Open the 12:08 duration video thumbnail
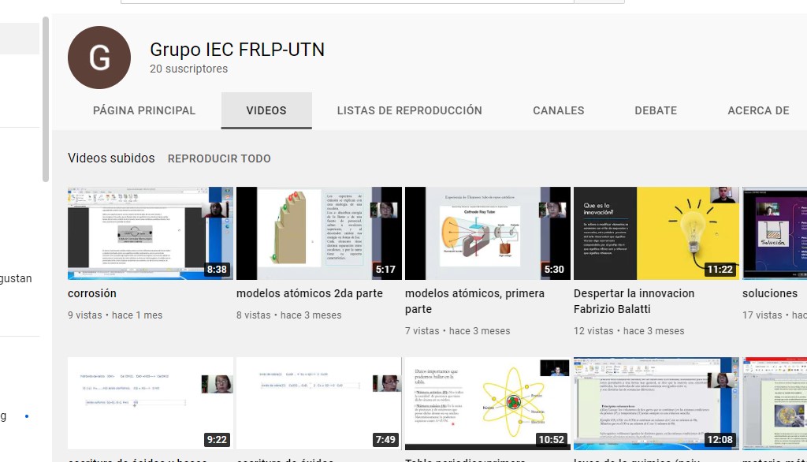 (656, 404)
